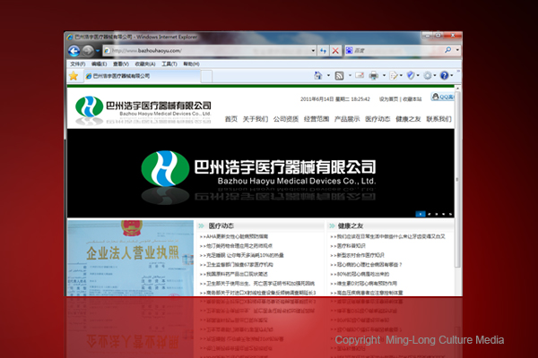
Task: Go to 首页 in site navigation
Action: [231, 119]
